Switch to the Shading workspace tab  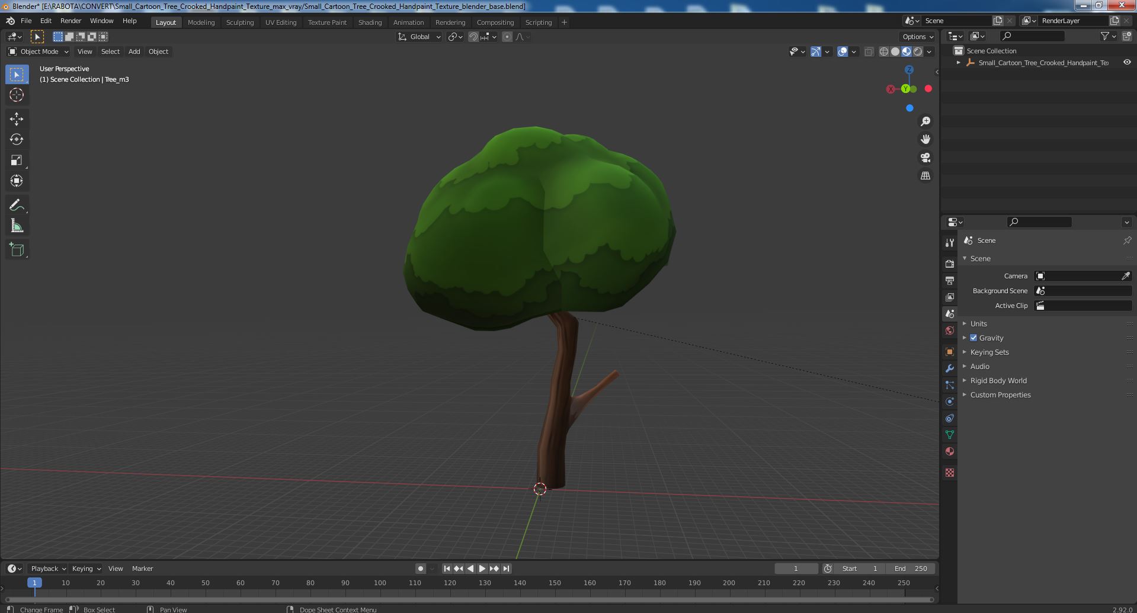tap(370, 23)
